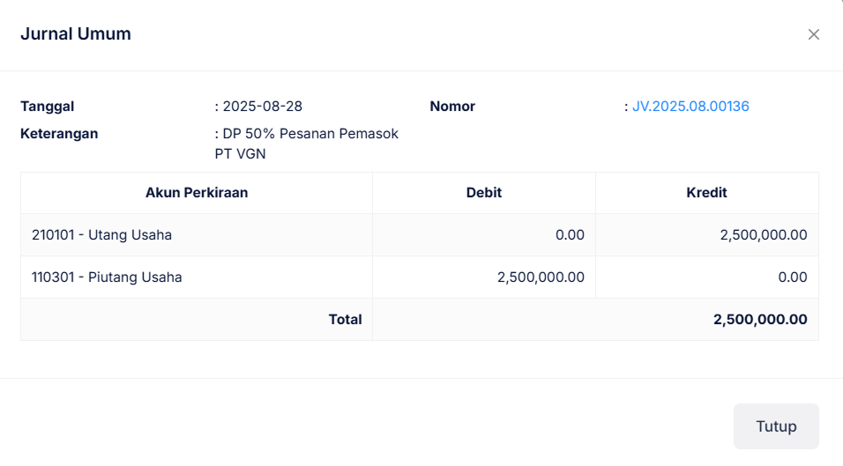Close the Jurnal Umum dialog with X
The height and width of the screenshot is (466, 843).
pos(813,34)
